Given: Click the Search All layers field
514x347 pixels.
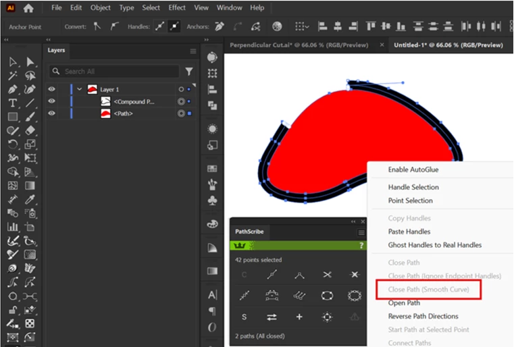Looking at the screenshot, I should click(x=114, y=71).
